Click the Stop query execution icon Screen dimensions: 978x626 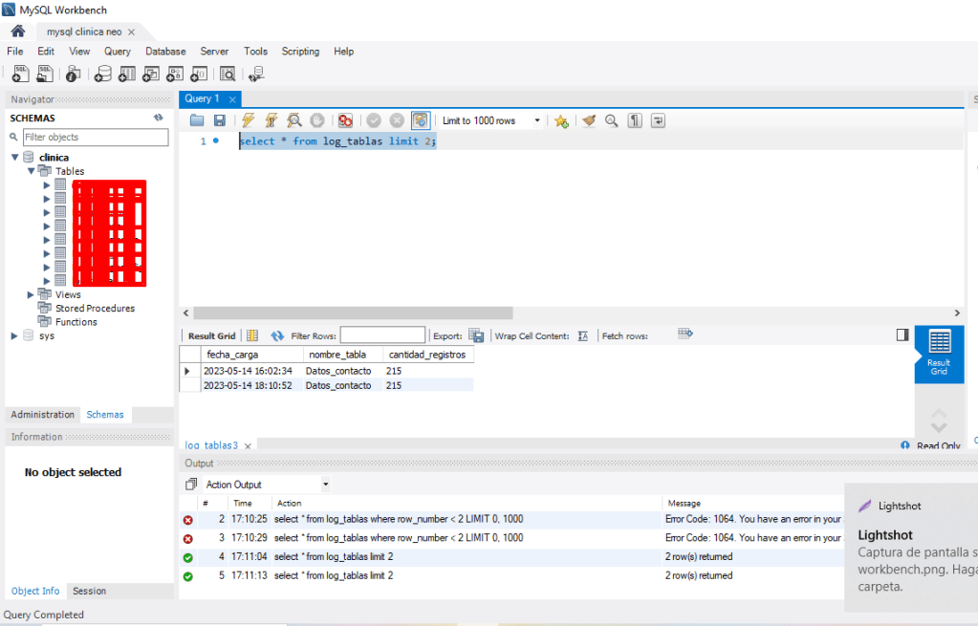click(x=317, y=120)
